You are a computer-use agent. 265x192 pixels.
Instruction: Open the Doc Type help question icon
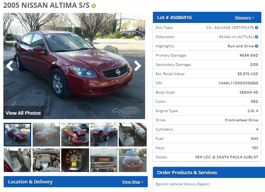[x=256, y=27]
